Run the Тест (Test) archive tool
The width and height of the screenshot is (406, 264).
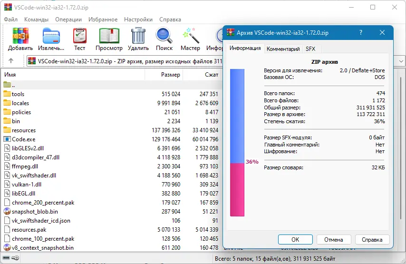[80, 36]
